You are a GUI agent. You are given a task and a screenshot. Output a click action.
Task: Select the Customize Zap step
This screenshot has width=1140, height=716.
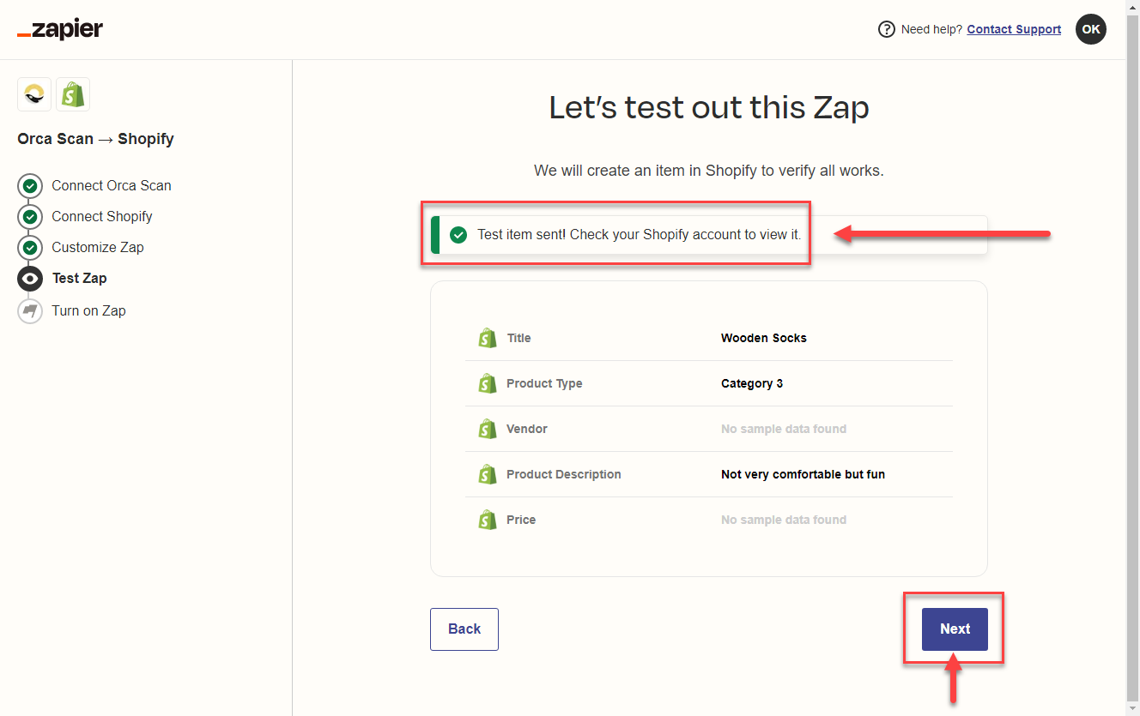97,247
